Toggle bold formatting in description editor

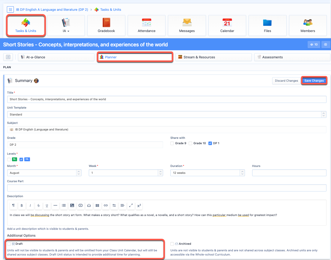tap(22, 206)
